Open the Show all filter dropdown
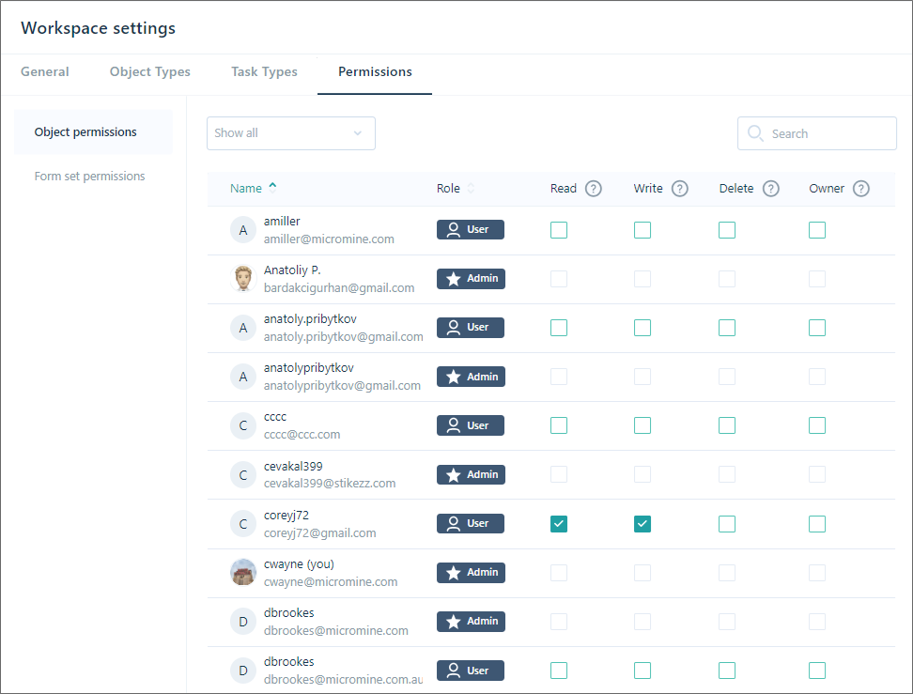 click(291, 133)
